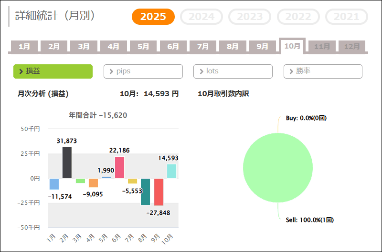Click the green Sell pie chart
This screenshot has width=382, height=252.
point(278,168)
